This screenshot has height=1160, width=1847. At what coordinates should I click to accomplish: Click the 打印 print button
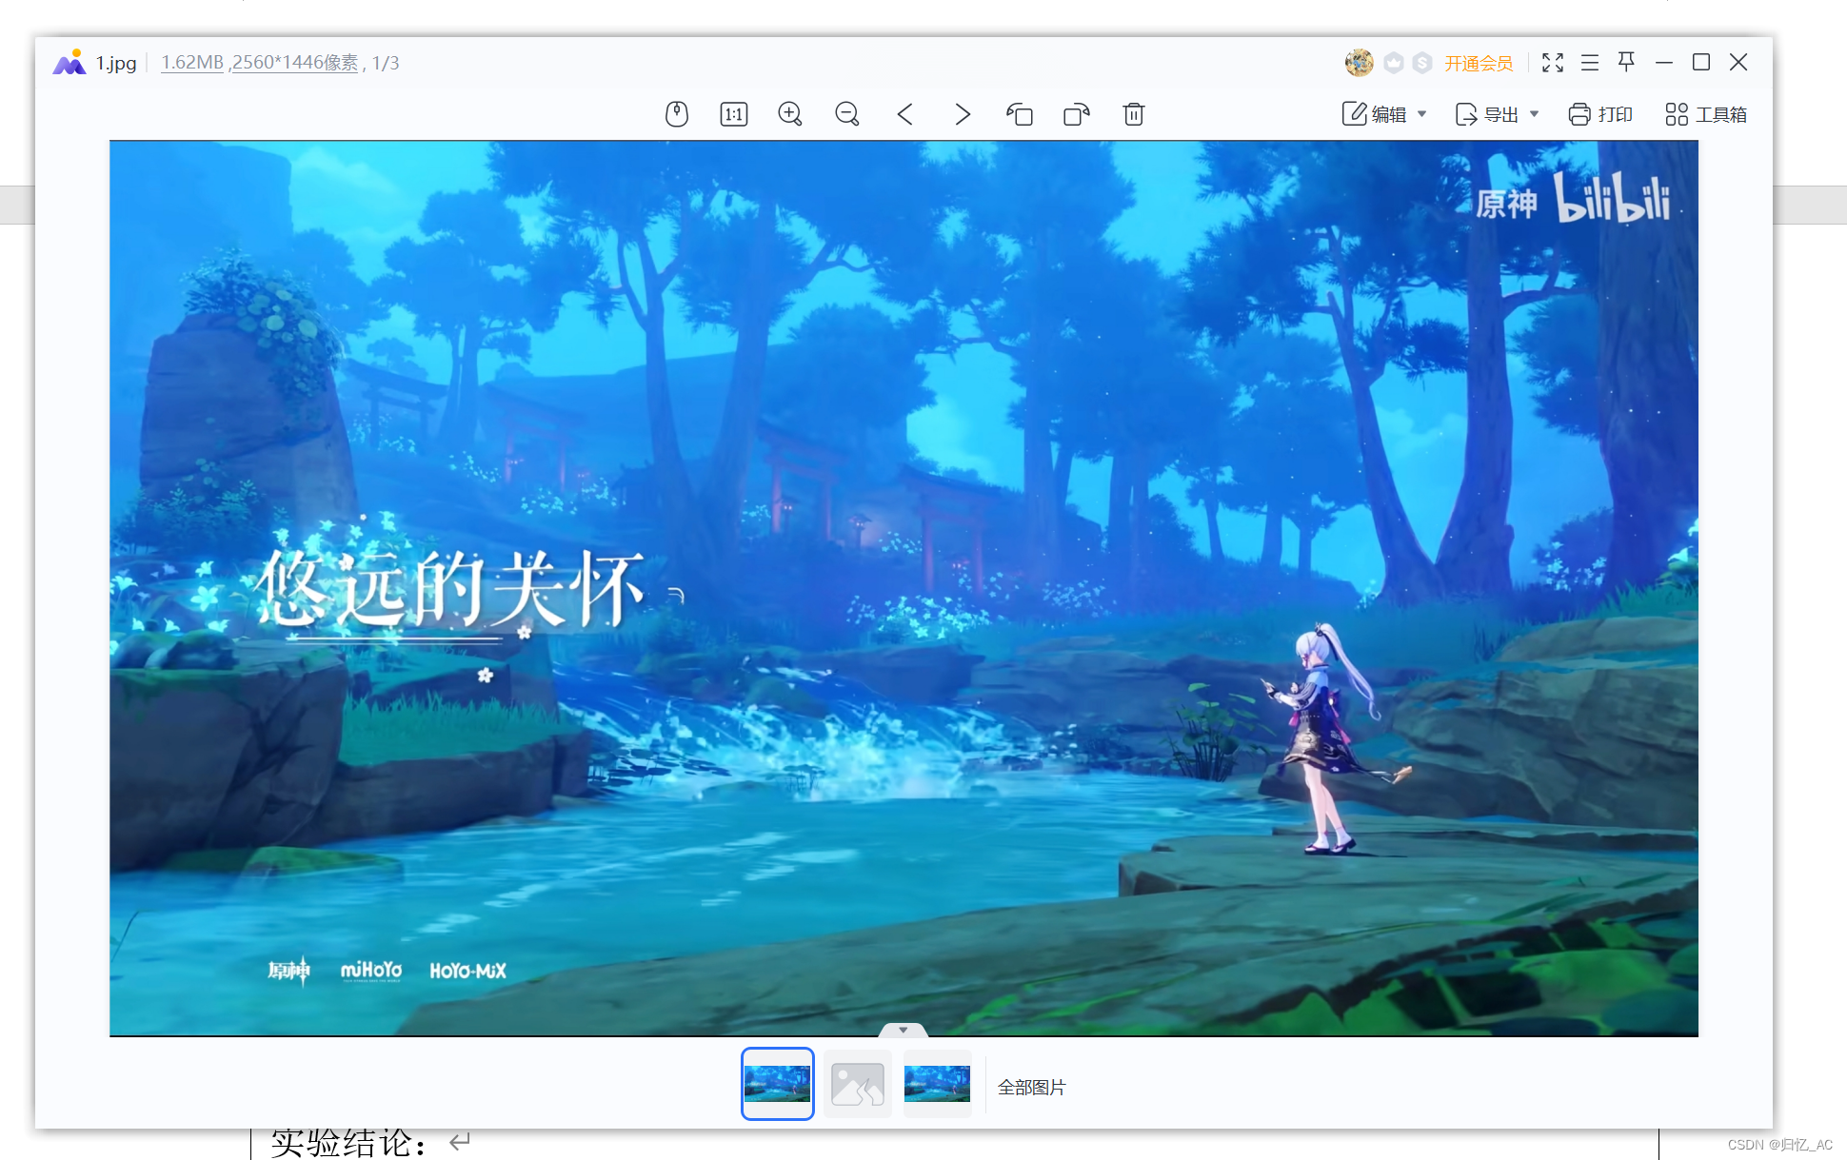coord(1600,114)
